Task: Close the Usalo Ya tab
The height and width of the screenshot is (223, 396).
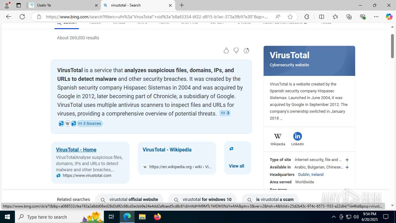Action: [96, 5]
